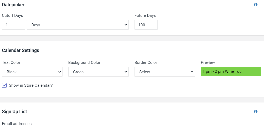Open the Border Color 'Select...' dropdown
Screen dimensions: 264x140
coord(165,72)
